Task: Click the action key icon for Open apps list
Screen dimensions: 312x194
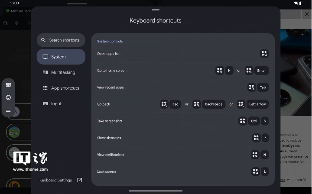Action: coord(264,54)
